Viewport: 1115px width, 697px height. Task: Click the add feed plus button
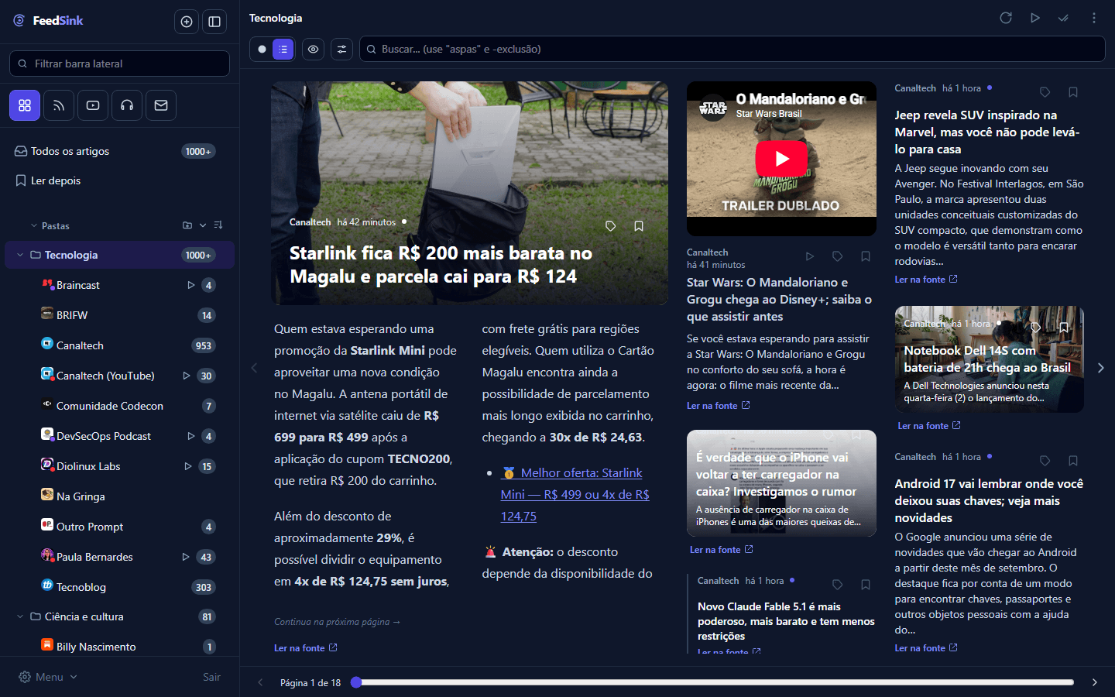tap(187, 22)
